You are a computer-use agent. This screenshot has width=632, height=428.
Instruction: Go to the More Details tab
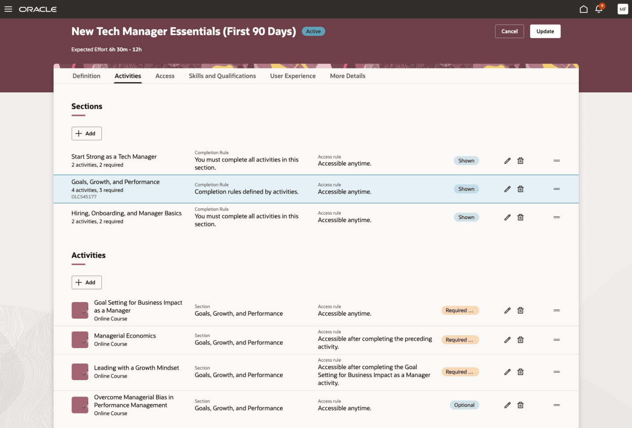[x=348, y=76]
